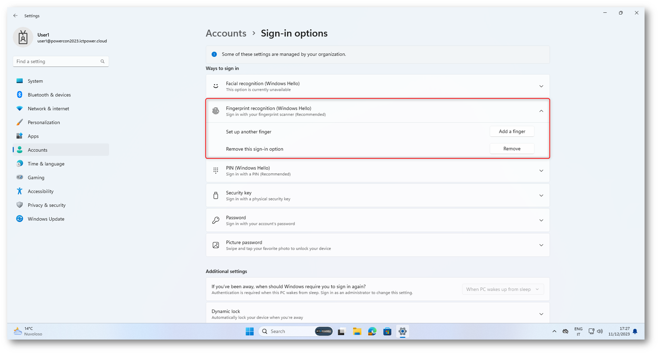Open the clock showing 17:27
The width and height of the screenshot is (659, 354).
tap(619, 331)
